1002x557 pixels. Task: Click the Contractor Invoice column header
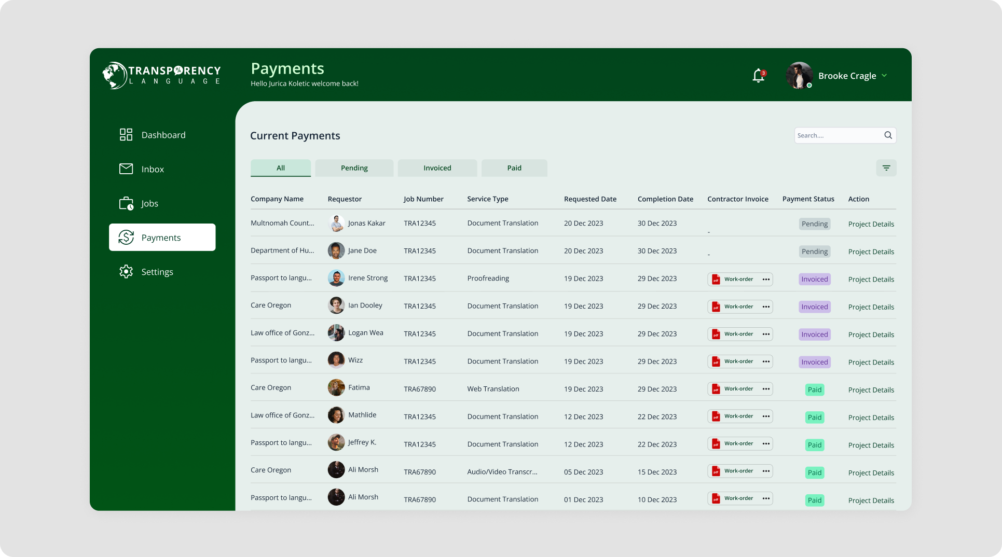click(737, 199)
